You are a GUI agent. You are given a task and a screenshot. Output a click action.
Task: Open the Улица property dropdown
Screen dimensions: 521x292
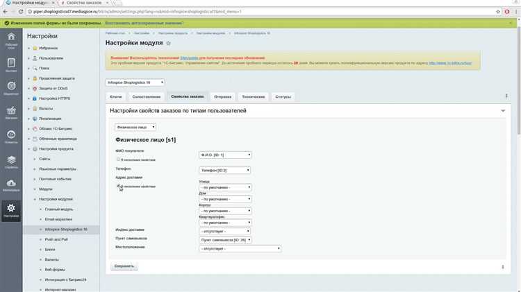[x=225, y=187]
